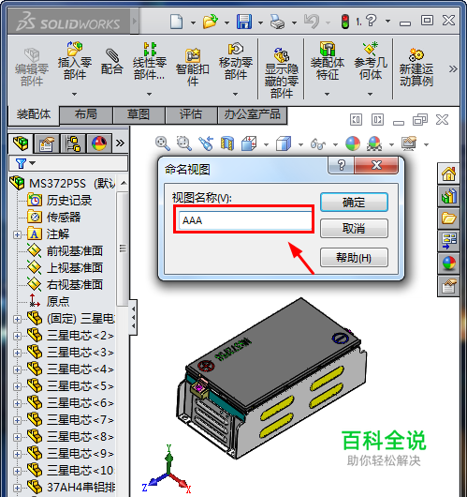Viewport: 467px width, 497px height.
Task: Click the 确定 OK button
Action: tap(354, 203)
